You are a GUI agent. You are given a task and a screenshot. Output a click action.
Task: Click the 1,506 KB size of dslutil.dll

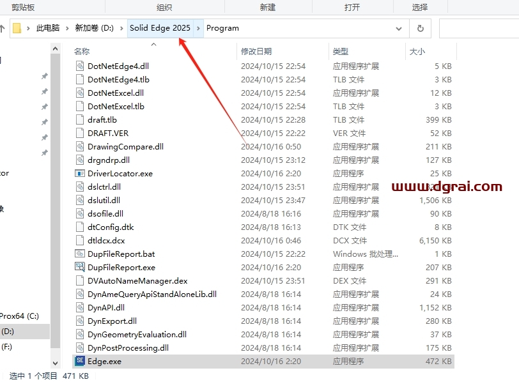click(x=435, y=201)
